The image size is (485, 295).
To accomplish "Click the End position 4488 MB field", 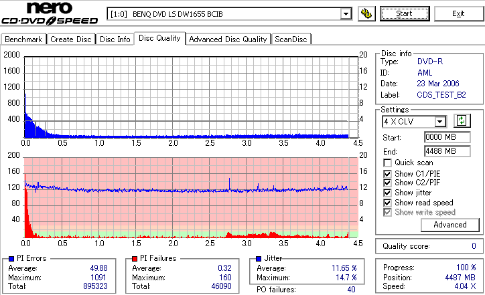I will click(x=447, y=151).
